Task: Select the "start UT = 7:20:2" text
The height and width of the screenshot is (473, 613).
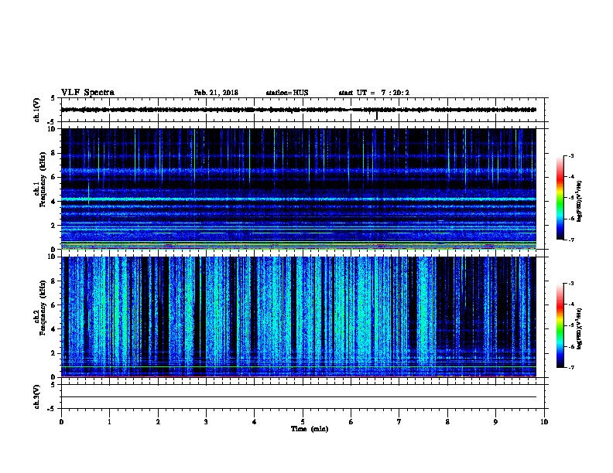Action: pyautogui.click(x=374, y=93)
